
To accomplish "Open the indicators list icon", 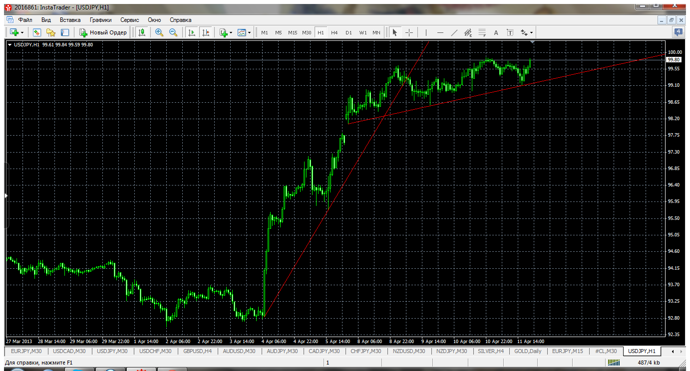I will click(224, 32).
